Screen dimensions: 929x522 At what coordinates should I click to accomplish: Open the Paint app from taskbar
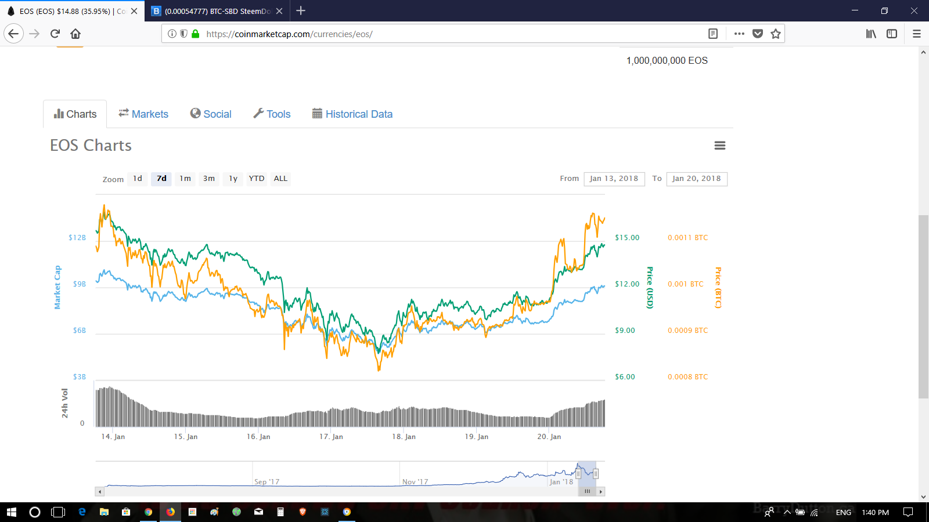[x=214, y=512]
